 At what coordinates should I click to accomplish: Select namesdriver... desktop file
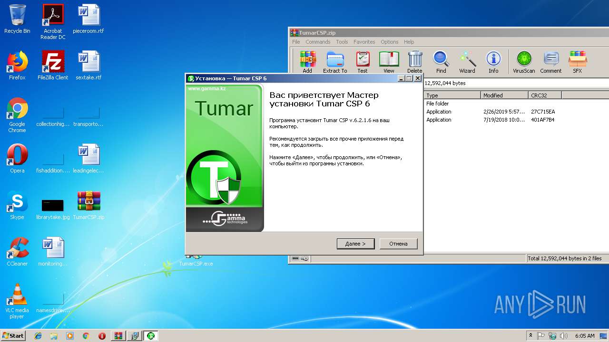click(53, 302)
